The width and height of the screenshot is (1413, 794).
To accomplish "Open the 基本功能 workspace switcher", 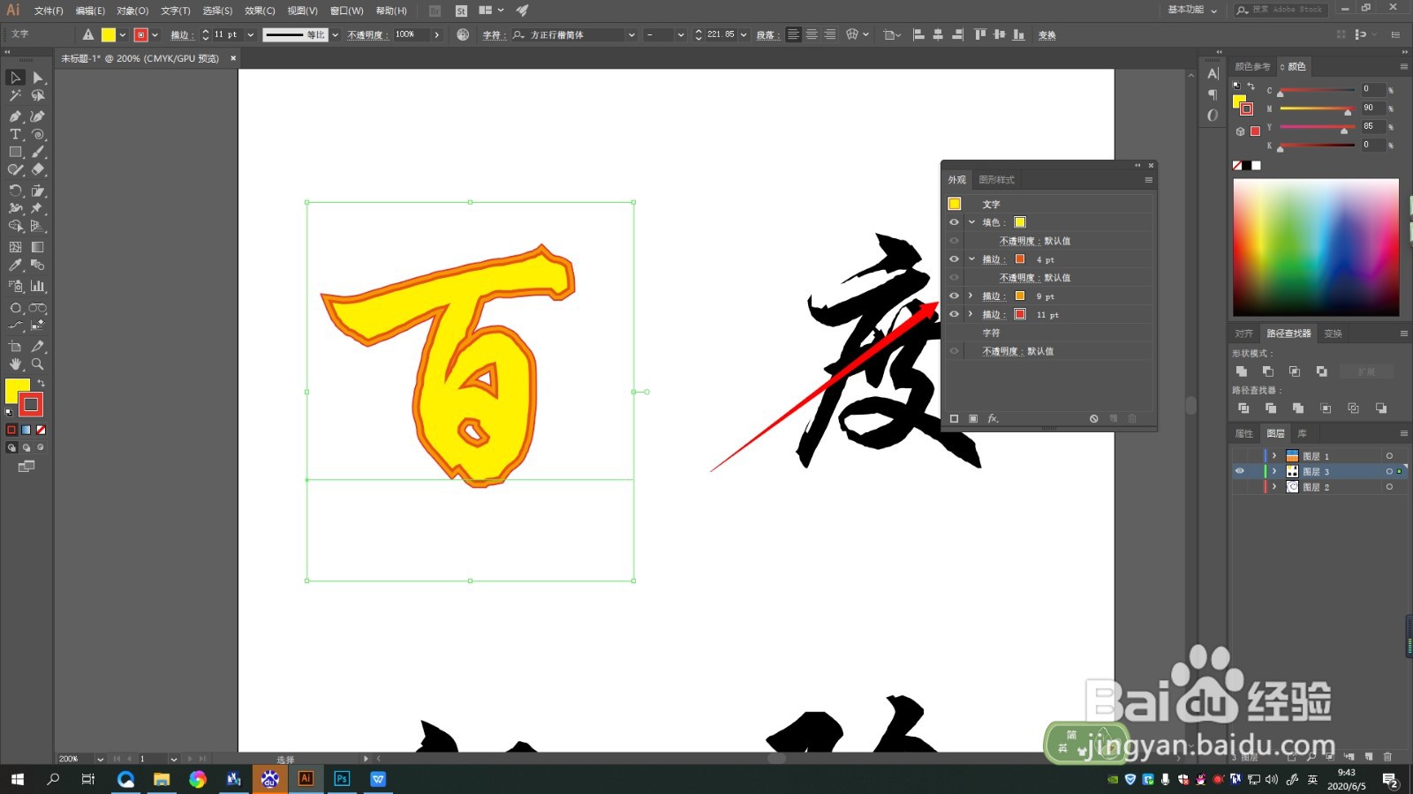I will click(1192, 10).
